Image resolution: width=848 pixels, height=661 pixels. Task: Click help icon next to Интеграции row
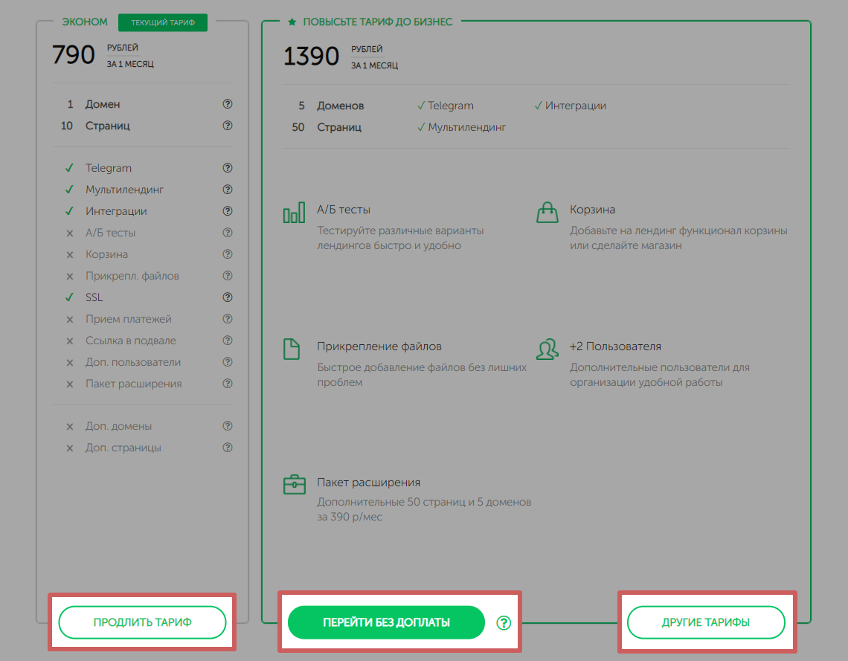(x=228, y=212)
